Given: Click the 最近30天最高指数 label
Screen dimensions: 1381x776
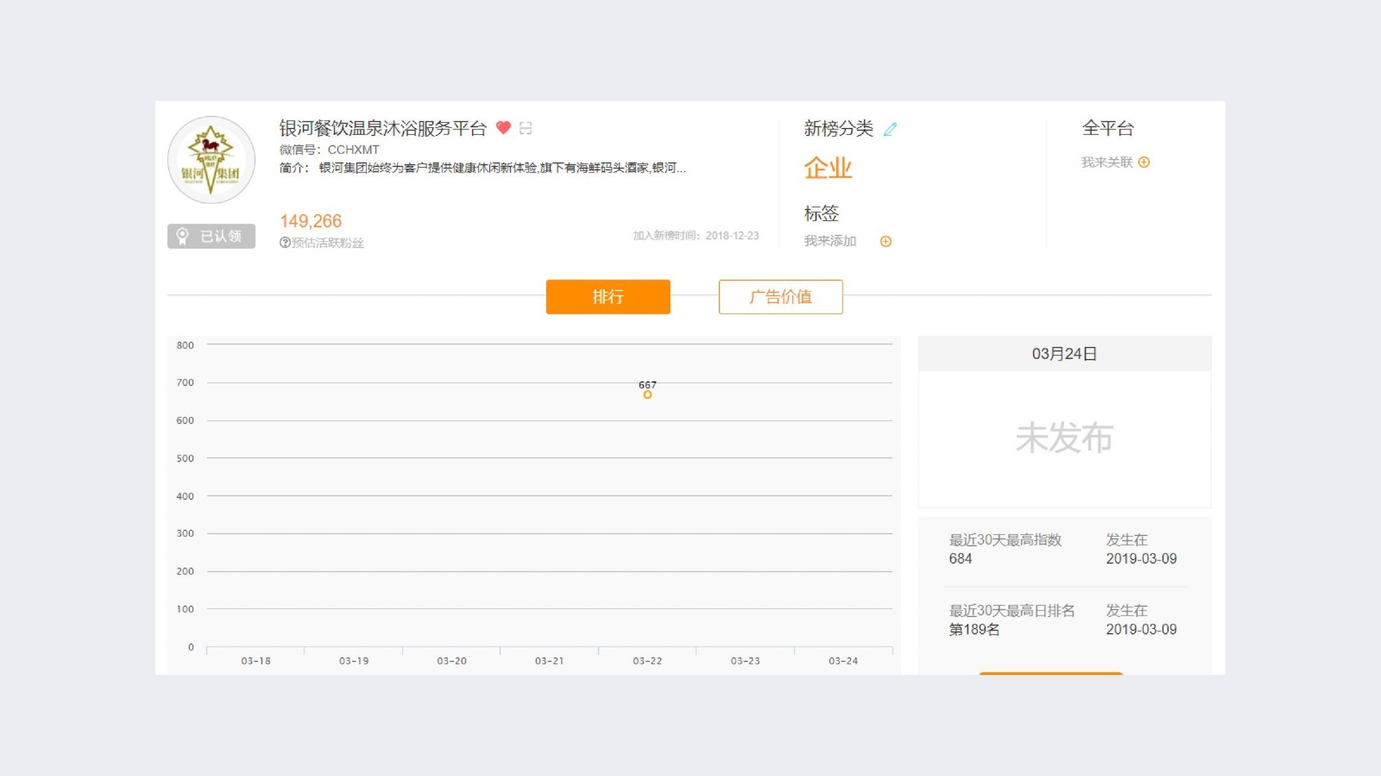Looking at the screenshot, I should (1005, 540).
